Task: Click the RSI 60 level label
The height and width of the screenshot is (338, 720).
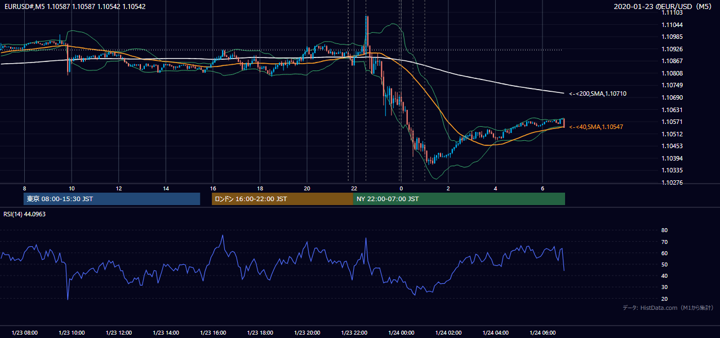Action: (x=664, y=253)
